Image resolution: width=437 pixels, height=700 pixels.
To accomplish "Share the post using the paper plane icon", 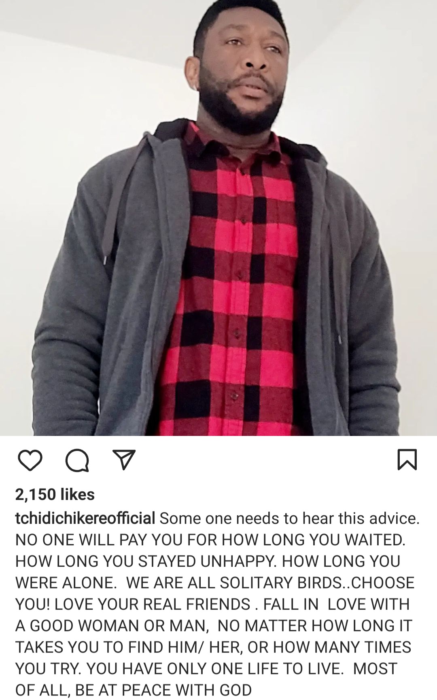I will (124, 461).
